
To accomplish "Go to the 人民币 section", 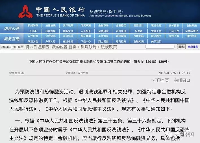I will point(33,31).
